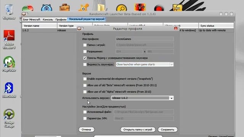Click pill icon in Randomcraft Launcher title bar
Image resolution: width=244 pixels, height=137 pixels.
click(x=25, y=14)
